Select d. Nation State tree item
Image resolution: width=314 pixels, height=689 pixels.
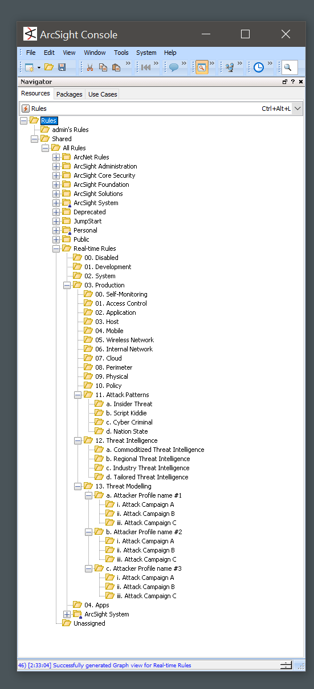[127, 431]
